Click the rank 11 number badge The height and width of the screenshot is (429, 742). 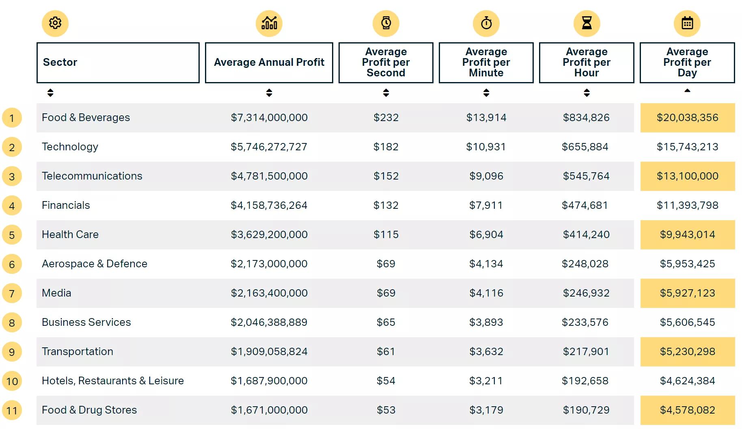click(x=12, y=411)
